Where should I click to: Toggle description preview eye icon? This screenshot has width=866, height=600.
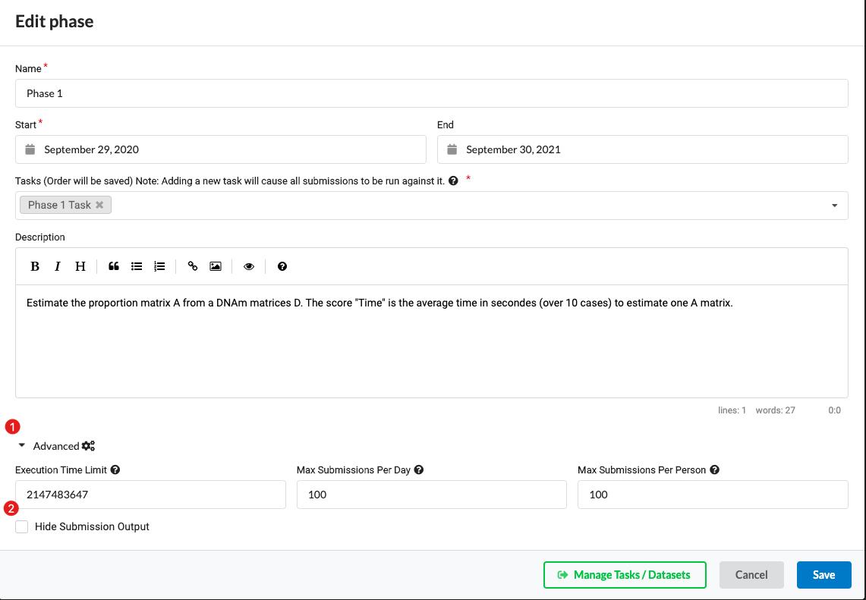(249, 266)
